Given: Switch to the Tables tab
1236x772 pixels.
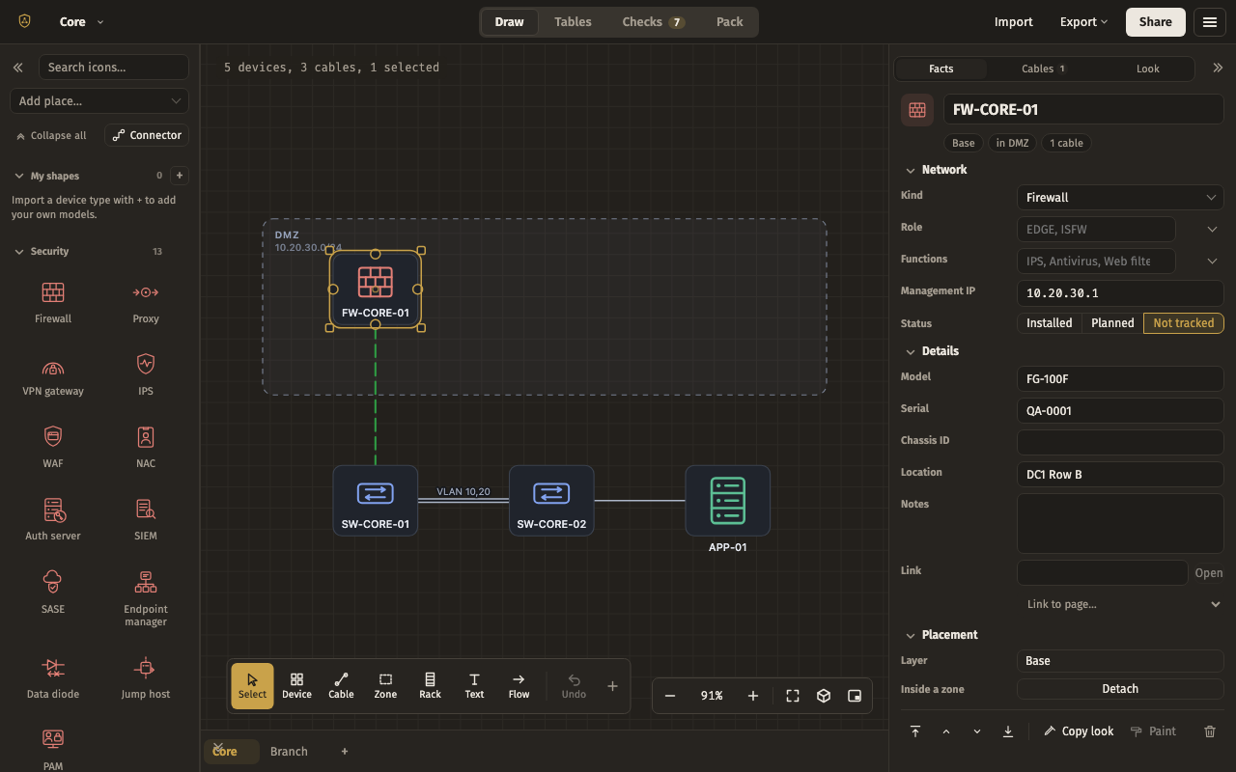Looking at the screenshot, I should tap(573, 22).
